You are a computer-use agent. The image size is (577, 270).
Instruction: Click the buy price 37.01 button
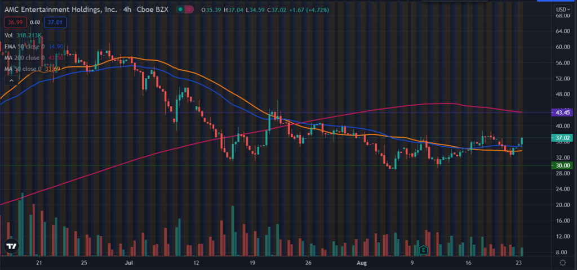point(55,22)
